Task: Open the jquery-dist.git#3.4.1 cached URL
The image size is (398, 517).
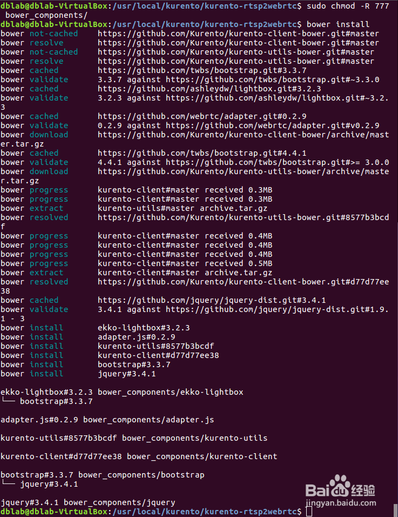Action: tap(212, 300)
